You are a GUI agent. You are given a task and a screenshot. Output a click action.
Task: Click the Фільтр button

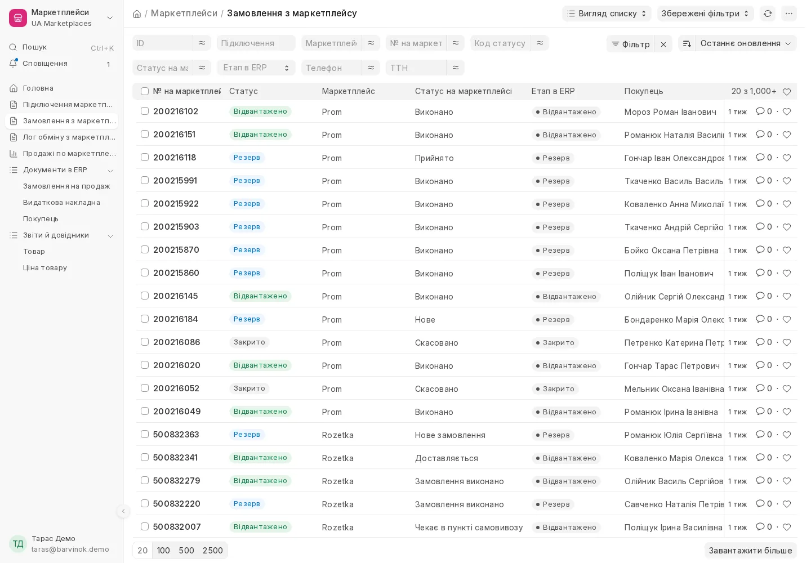click(630, 44)
